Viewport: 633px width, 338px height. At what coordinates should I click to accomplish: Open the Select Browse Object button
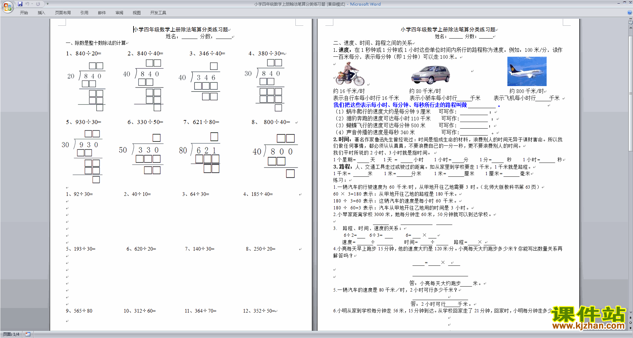(x=631, y=323)
